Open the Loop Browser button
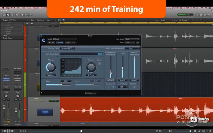The width and height of the screenshot is (213, 133). point(205,15)
